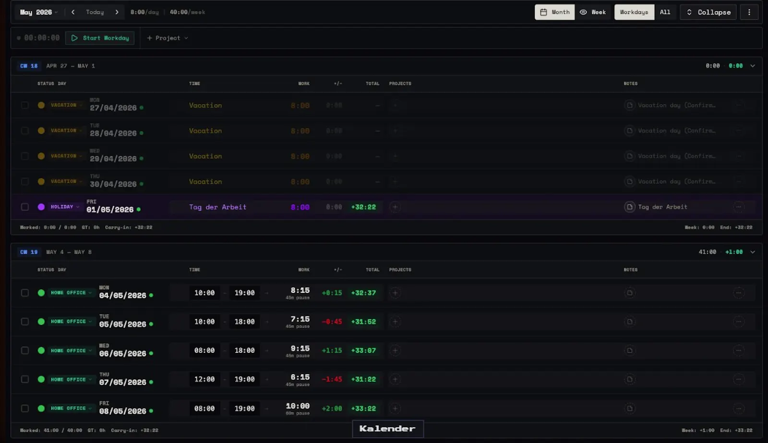Viewport: 768px width, 443px height.
Task: Collapse all weeks button
Action: [x=708, y=12]
